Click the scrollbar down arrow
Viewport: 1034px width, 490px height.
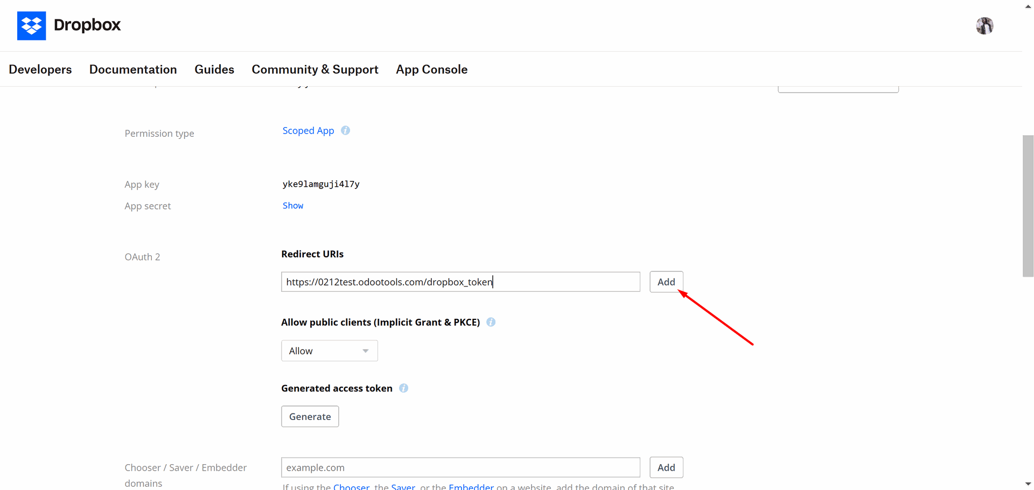(1028, 484)
